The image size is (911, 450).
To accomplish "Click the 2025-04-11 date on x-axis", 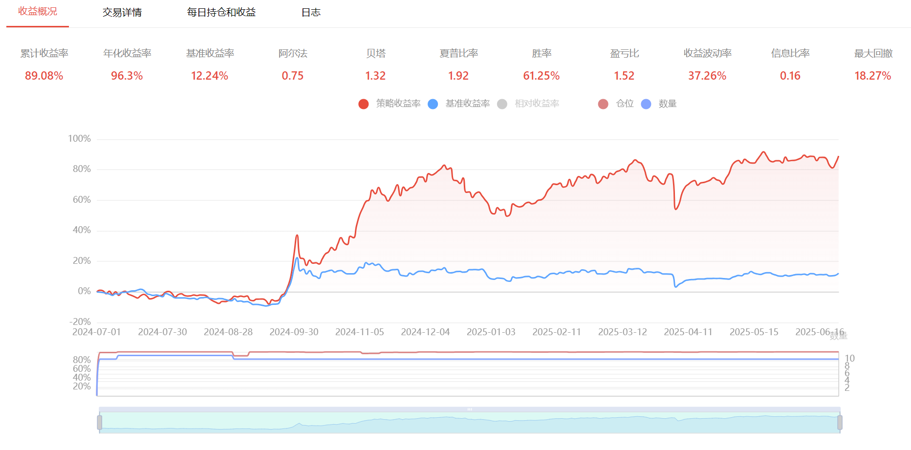I will [688, 332].
